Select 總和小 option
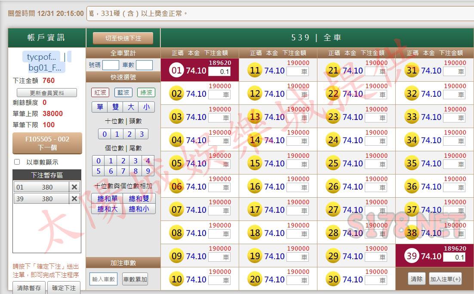Image resolution: width=474 pixels, height=294 pixels. point(139,209)
